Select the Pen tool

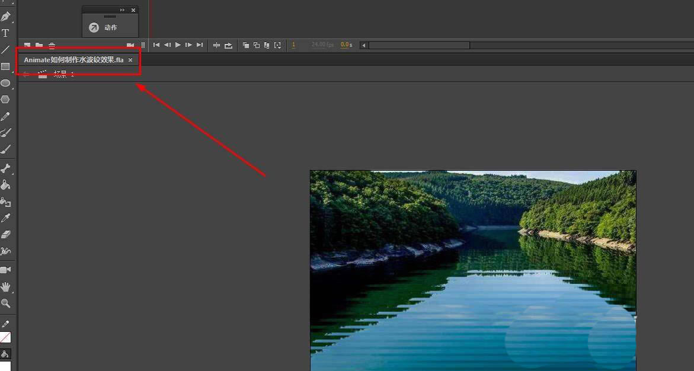point(5,17)
